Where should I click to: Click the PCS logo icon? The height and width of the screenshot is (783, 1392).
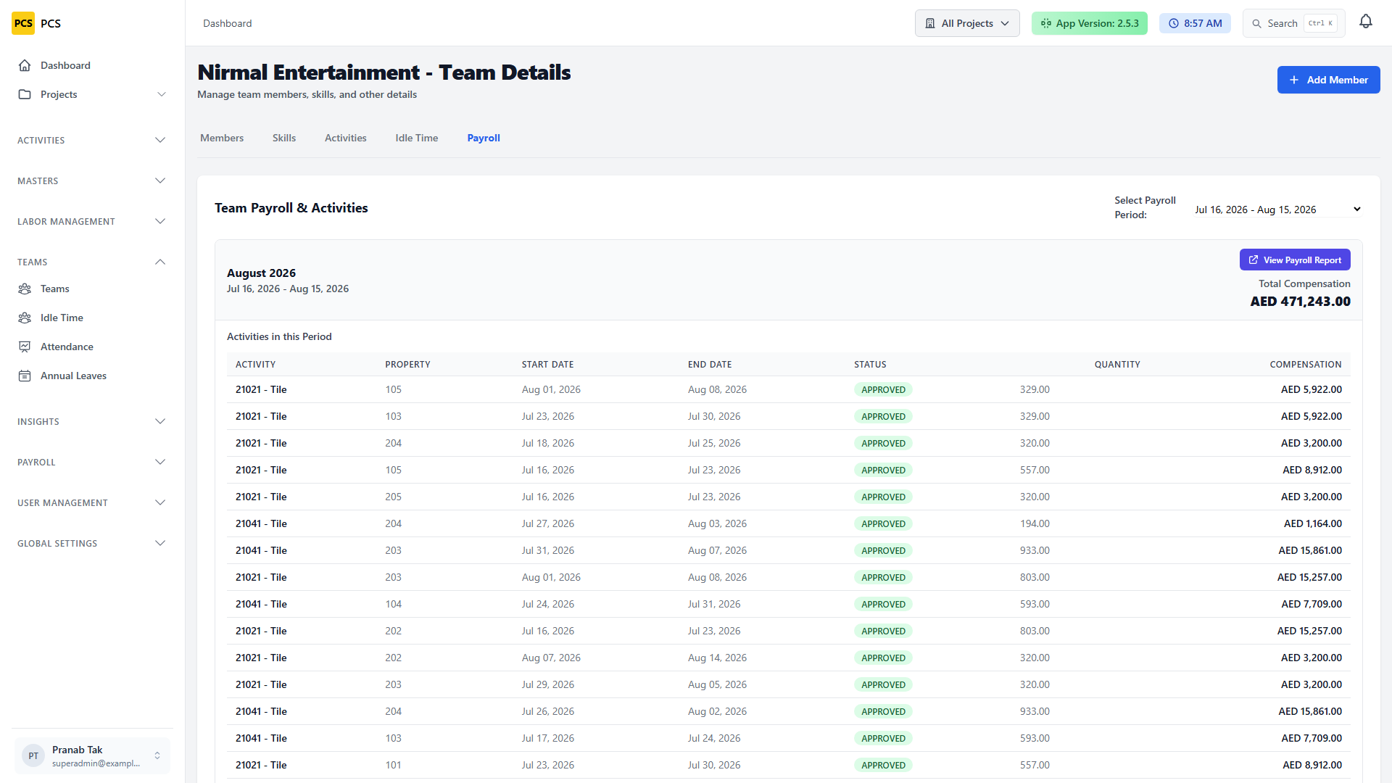(23, 23)
